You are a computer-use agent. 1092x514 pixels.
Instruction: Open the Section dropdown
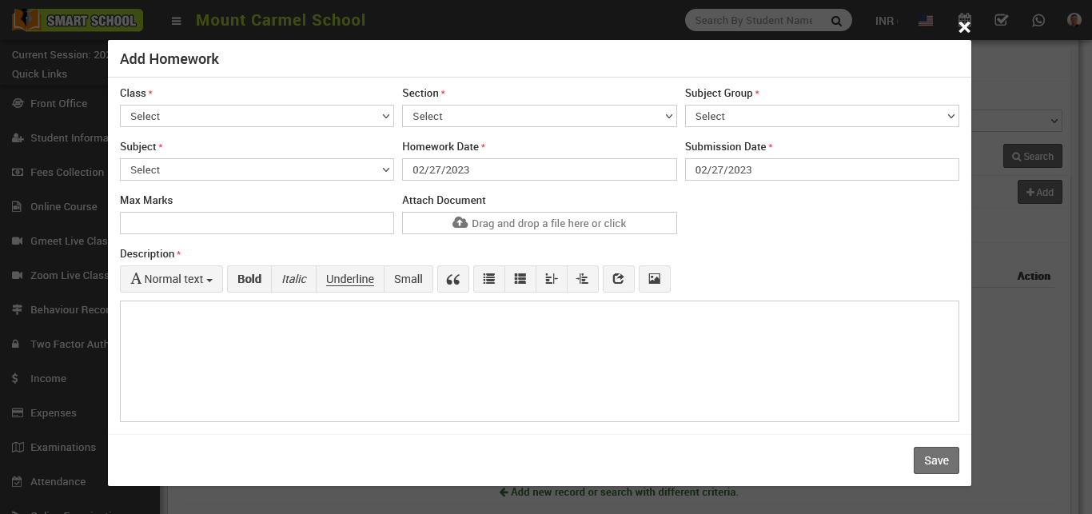pyautogui.click(x=539, y=116)
